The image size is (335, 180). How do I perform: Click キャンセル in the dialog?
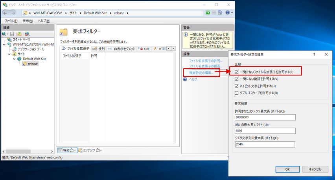(315, 169)
